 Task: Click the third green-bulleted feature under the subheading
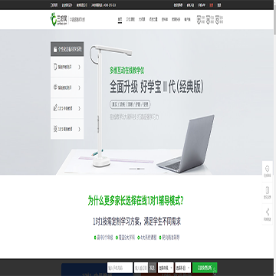point(146,238)
